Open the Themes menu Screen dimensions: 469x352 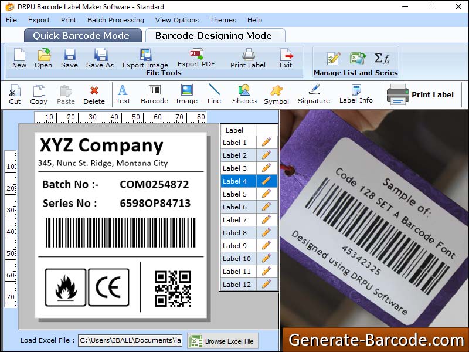tap(223, 20)
